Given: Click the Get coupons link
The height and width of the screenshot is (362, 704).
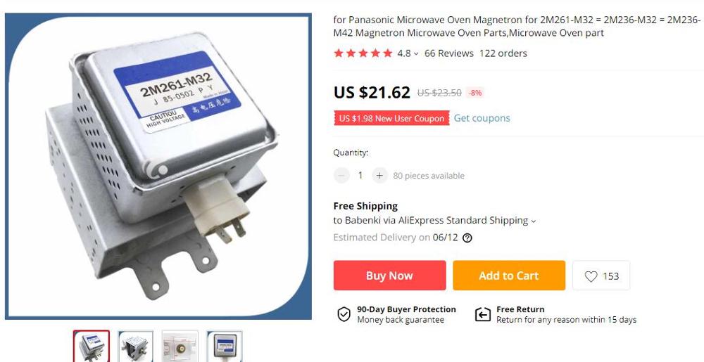Looking at the screenshot, I should click(x=482, y=118).
